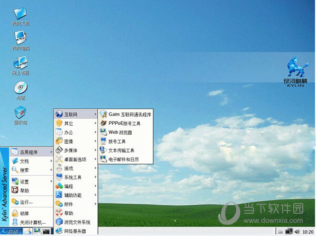
Task: Launch Gaim 互联网通讯程序
Action: [x=125, y=115]
